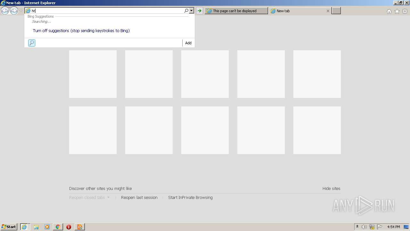Open Windows Media Player taskbar icon

[x=47, y=227]
